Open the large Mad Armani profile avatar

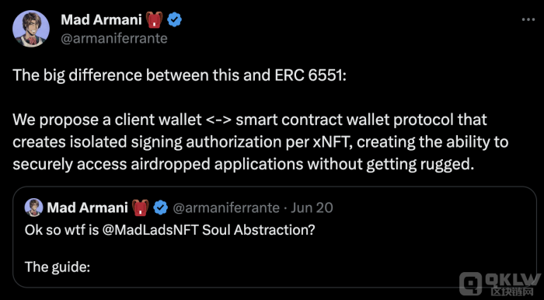tap(31, 29)
